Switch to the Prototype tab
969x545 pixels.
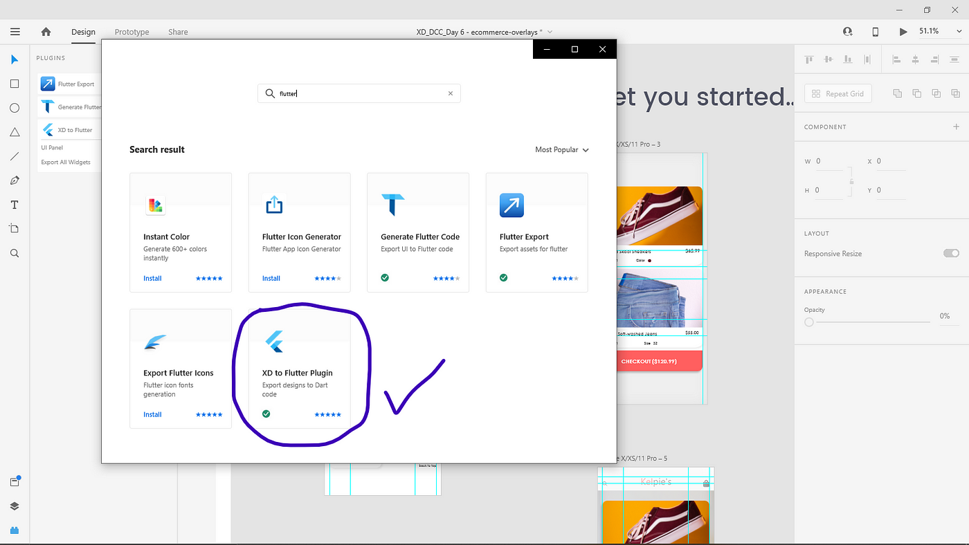[x=132, y=32]
